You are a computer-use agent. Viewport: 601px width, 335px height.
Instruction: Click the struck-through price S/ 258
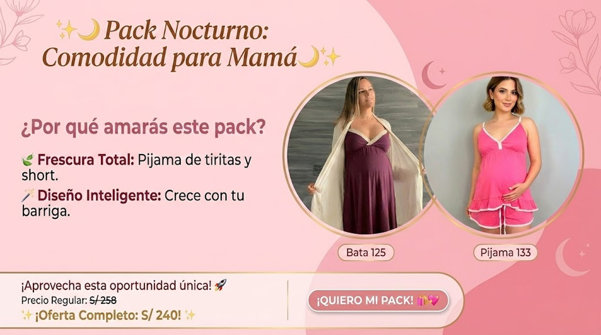pyautogui.click(x=103, y=300)
